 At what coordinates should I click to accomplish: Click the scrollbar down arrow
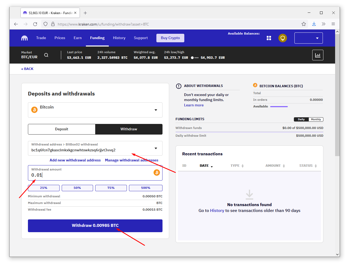(x=337, y=255)
